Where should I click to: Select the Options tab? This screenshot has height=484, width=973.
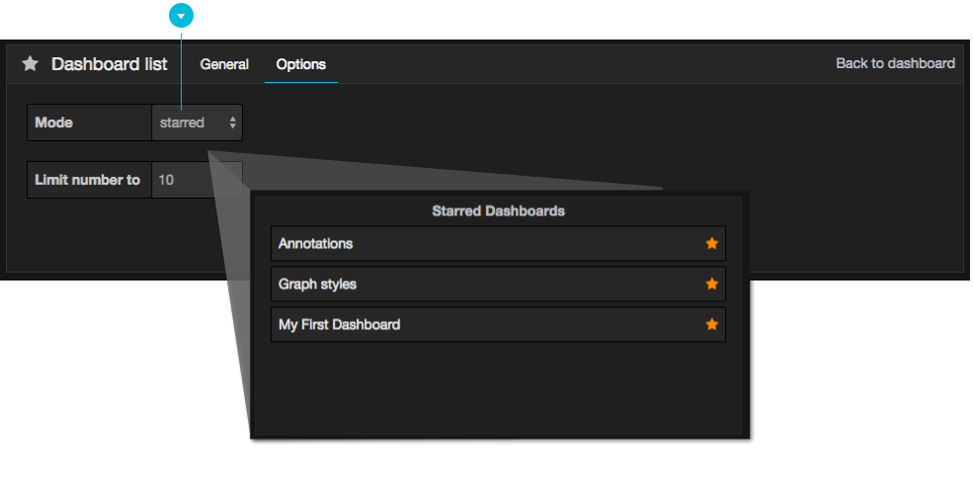[x=300, y=64]
